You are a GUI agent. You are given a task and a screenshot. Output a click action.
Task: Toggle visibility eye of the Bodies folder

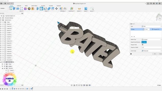click(x=5, y=66)
